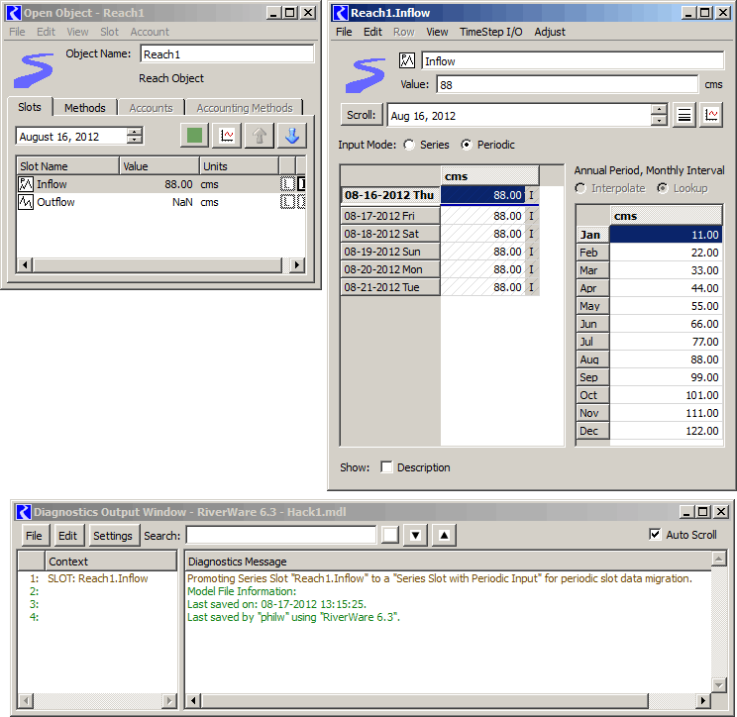Click the Scroll button
This screenshot has height=717, width=737.
point(361,115)
